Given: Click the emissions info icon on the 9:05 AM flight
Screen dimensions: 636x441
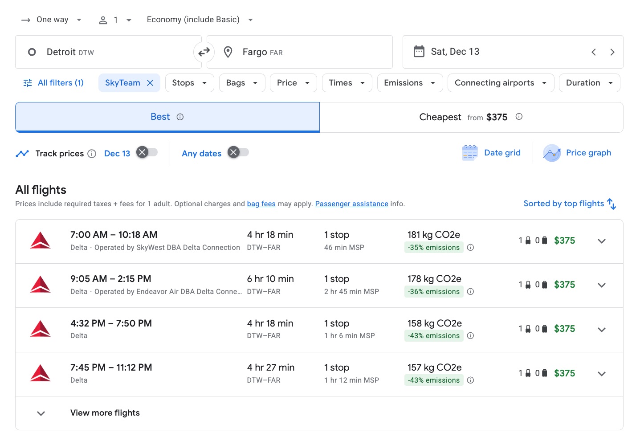Looking at the screenshot, I should coord(471,292).
